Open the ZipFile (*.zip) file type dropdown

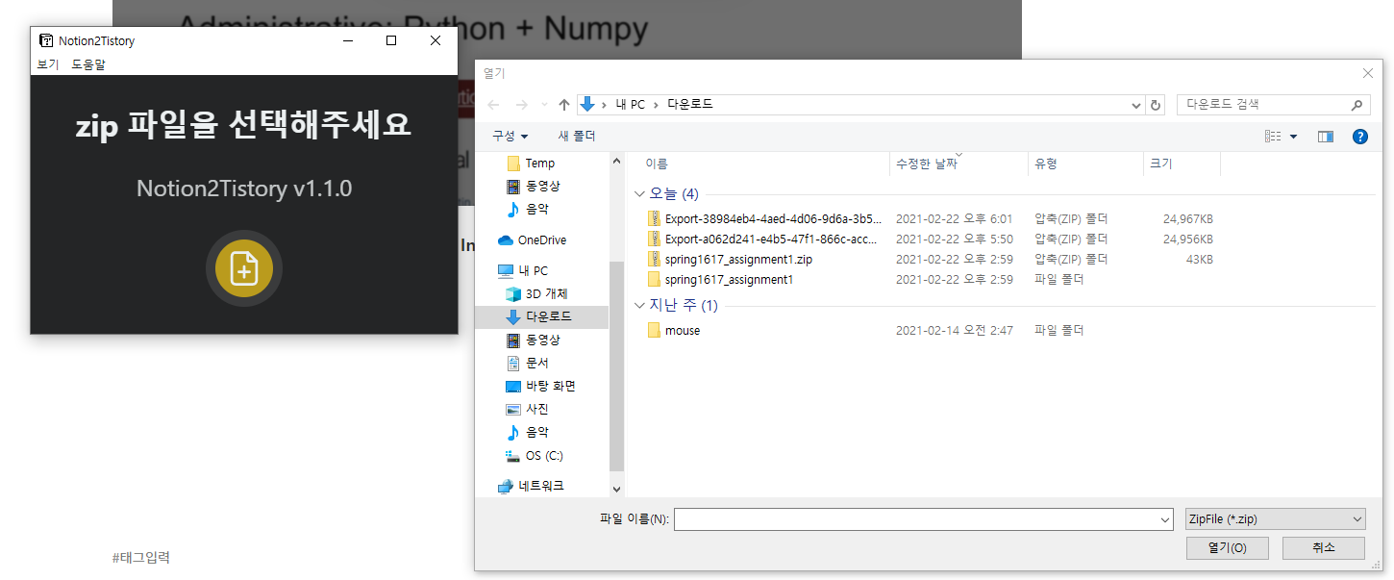[1275, 519]
